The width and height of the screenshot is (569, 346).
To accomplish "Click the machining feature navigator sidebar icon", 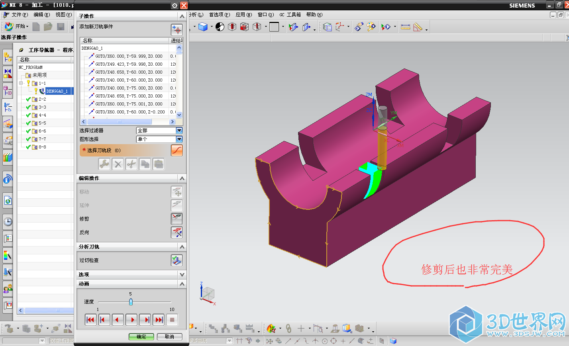I will 8,124.
